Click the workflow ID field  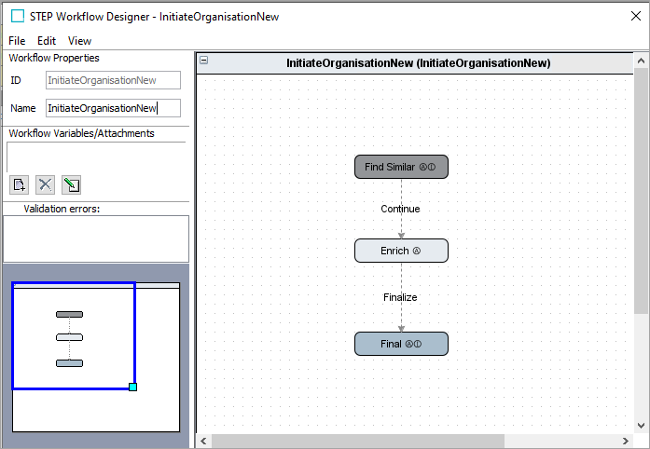tap(113, 80)
